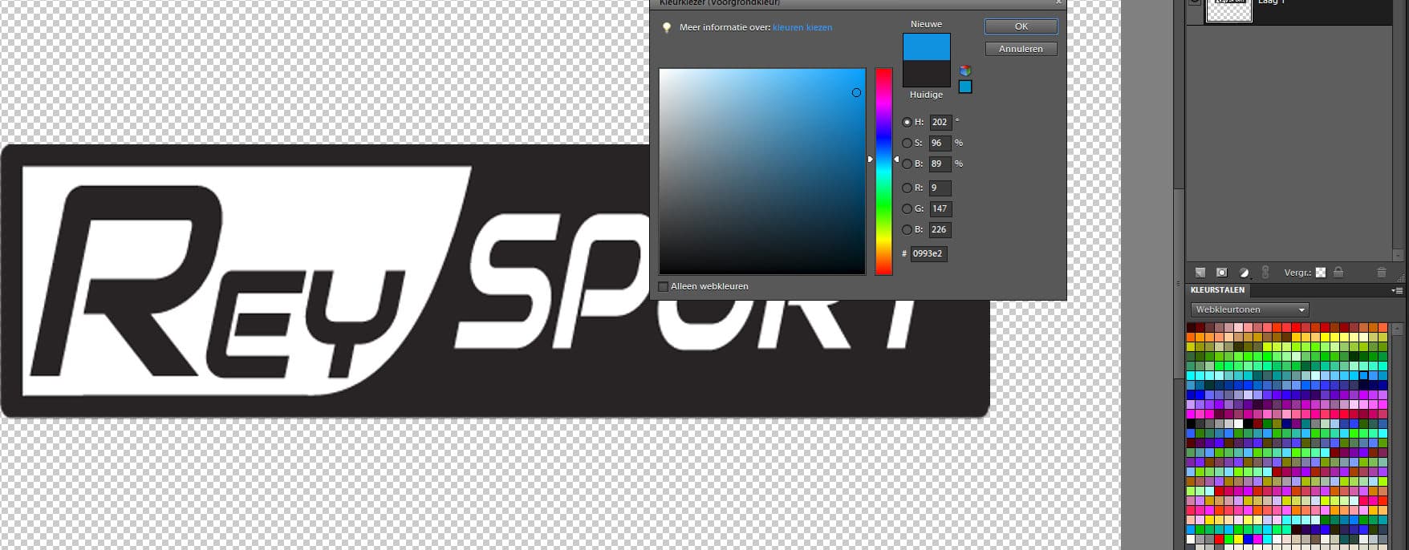The width and height of the screenshot is (1409, 550).
Task: Open the Kleurstalen panel flyout menu
Action: [1399, 290]
